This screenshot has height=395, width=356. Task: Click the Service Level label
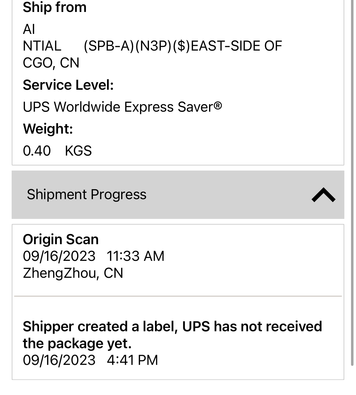(x=68, y=85)
